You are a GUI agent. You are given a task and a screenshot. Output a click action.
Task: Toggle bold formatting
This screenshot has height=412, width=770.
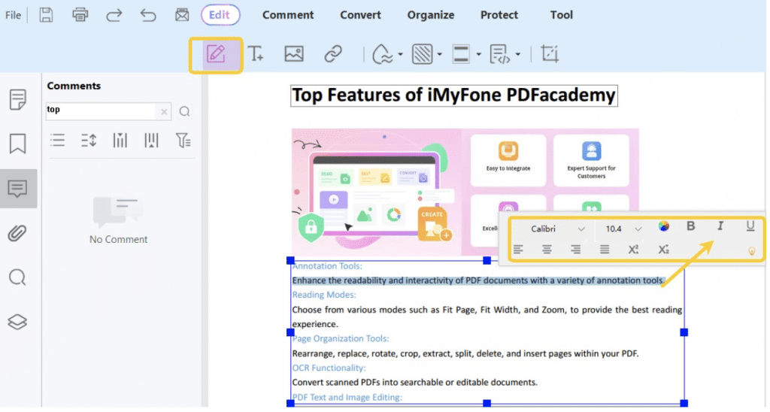pyautogui.click(x=691, y=226)
